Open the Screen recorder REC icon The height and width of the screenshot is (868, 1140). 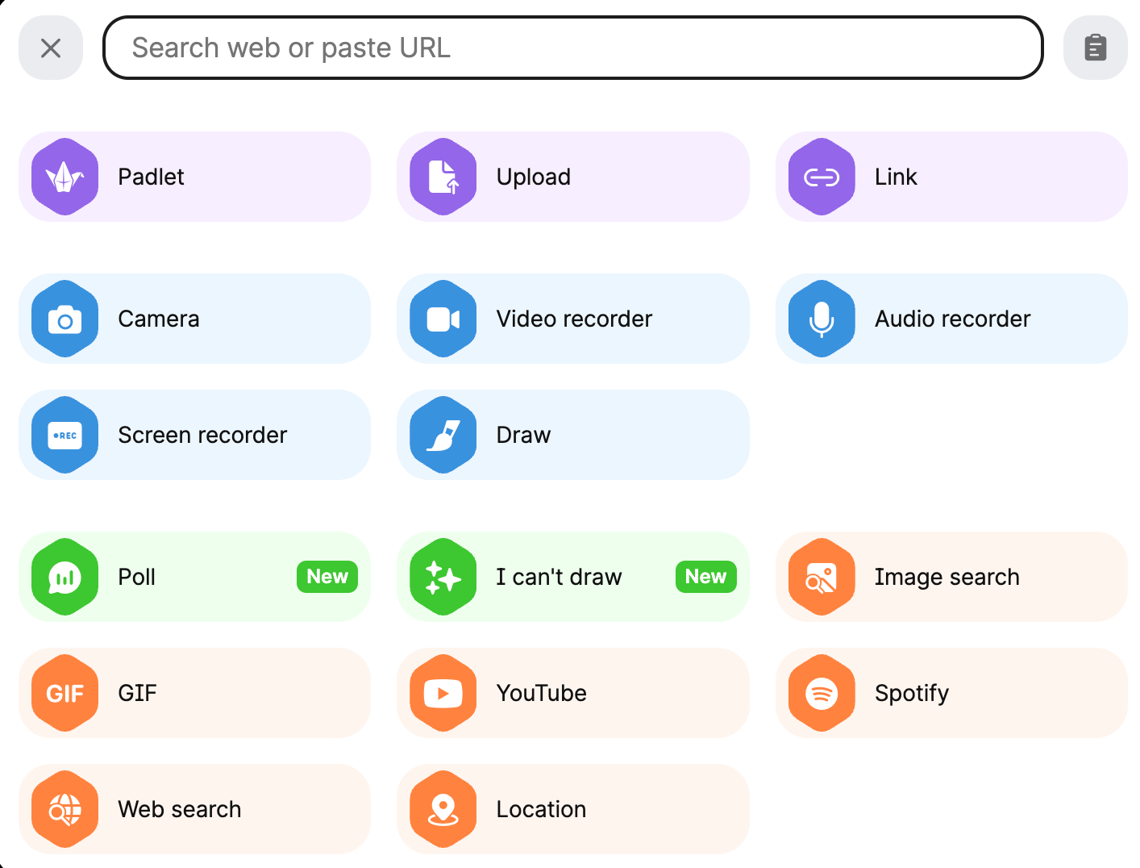pyautogui.click(x=64, y=435)
